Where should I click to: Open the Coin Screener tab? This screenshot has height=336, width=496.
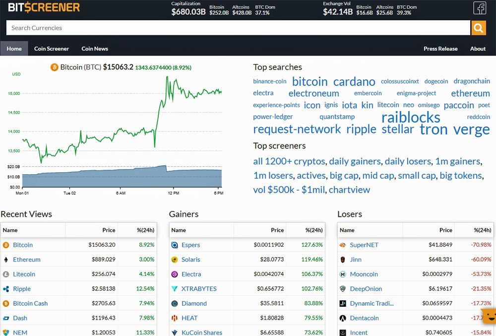click(52, 49)
